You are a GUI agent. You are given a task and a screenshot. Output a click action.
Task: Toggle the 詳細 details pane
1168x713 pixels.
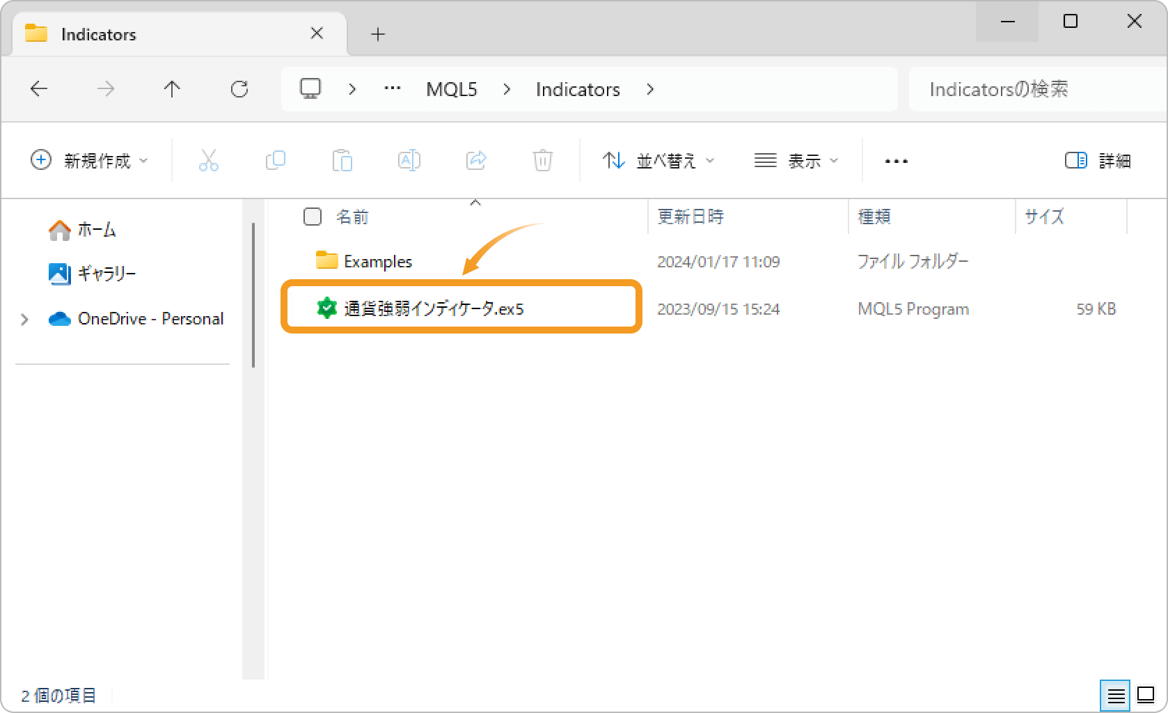(1098, 161)
